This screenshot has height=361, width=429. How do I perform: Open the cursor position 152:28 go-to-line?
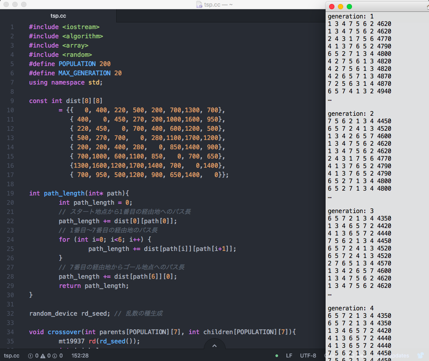tap(80, 356)
